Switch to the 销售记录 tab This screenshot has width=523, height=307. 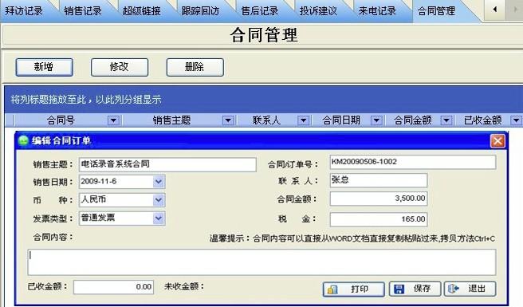pyautogui.click(x=83, y=11)
